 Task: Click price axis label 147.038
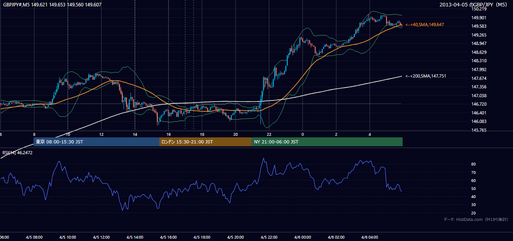pyautogui.click(x=480, y=96)
